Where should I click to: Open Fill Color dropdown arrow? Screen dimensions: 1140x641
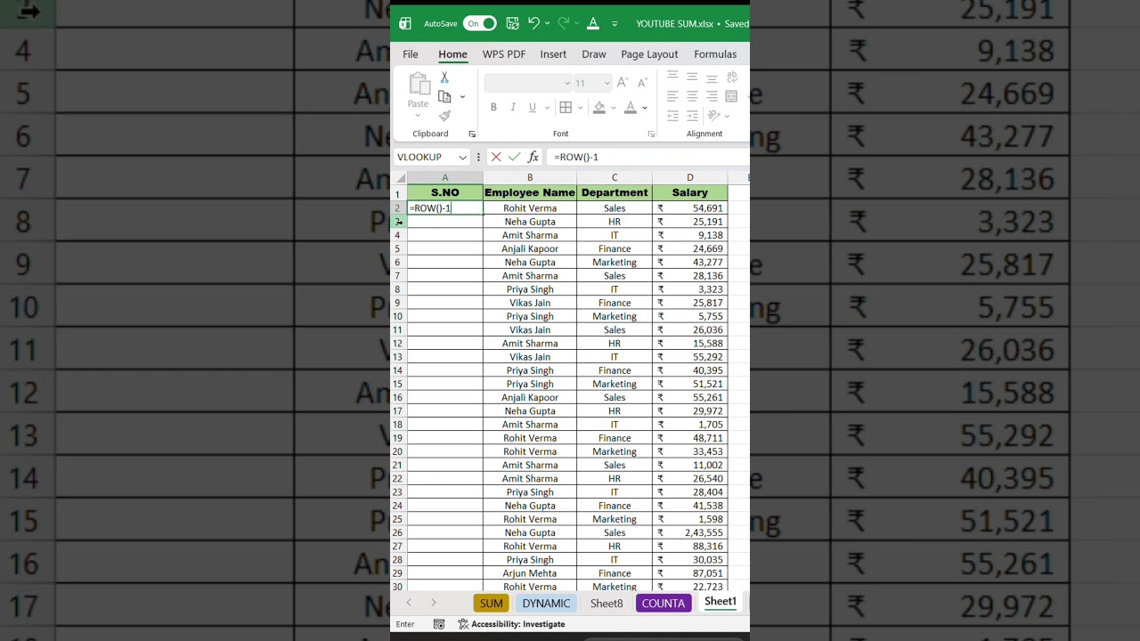point(613,108)
